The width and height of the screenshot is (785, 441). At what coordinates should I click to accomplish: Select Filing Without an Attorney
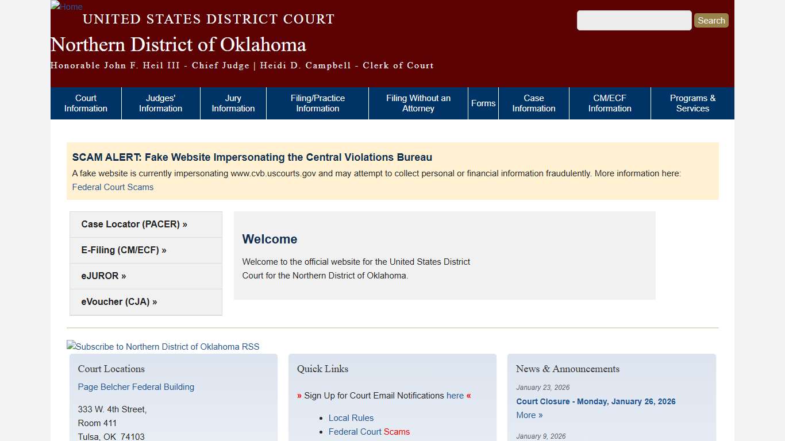418,103
